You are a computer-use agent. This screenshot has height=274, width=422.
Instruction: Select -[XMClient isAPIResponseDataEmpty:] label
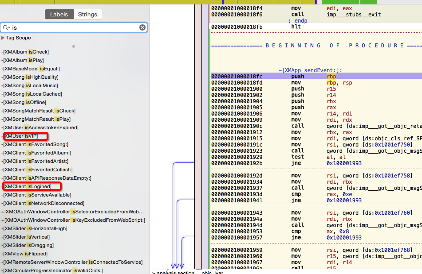(x=47, y=178)
